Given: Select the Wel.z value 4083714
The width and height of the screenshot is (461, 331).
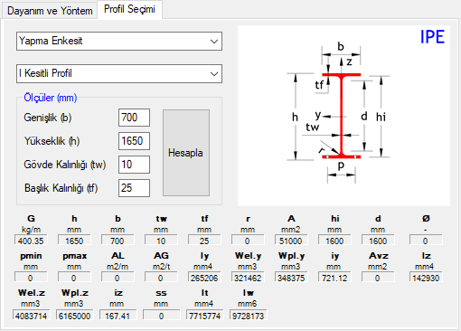Looking at the screenshot, I should pos(31,315).
